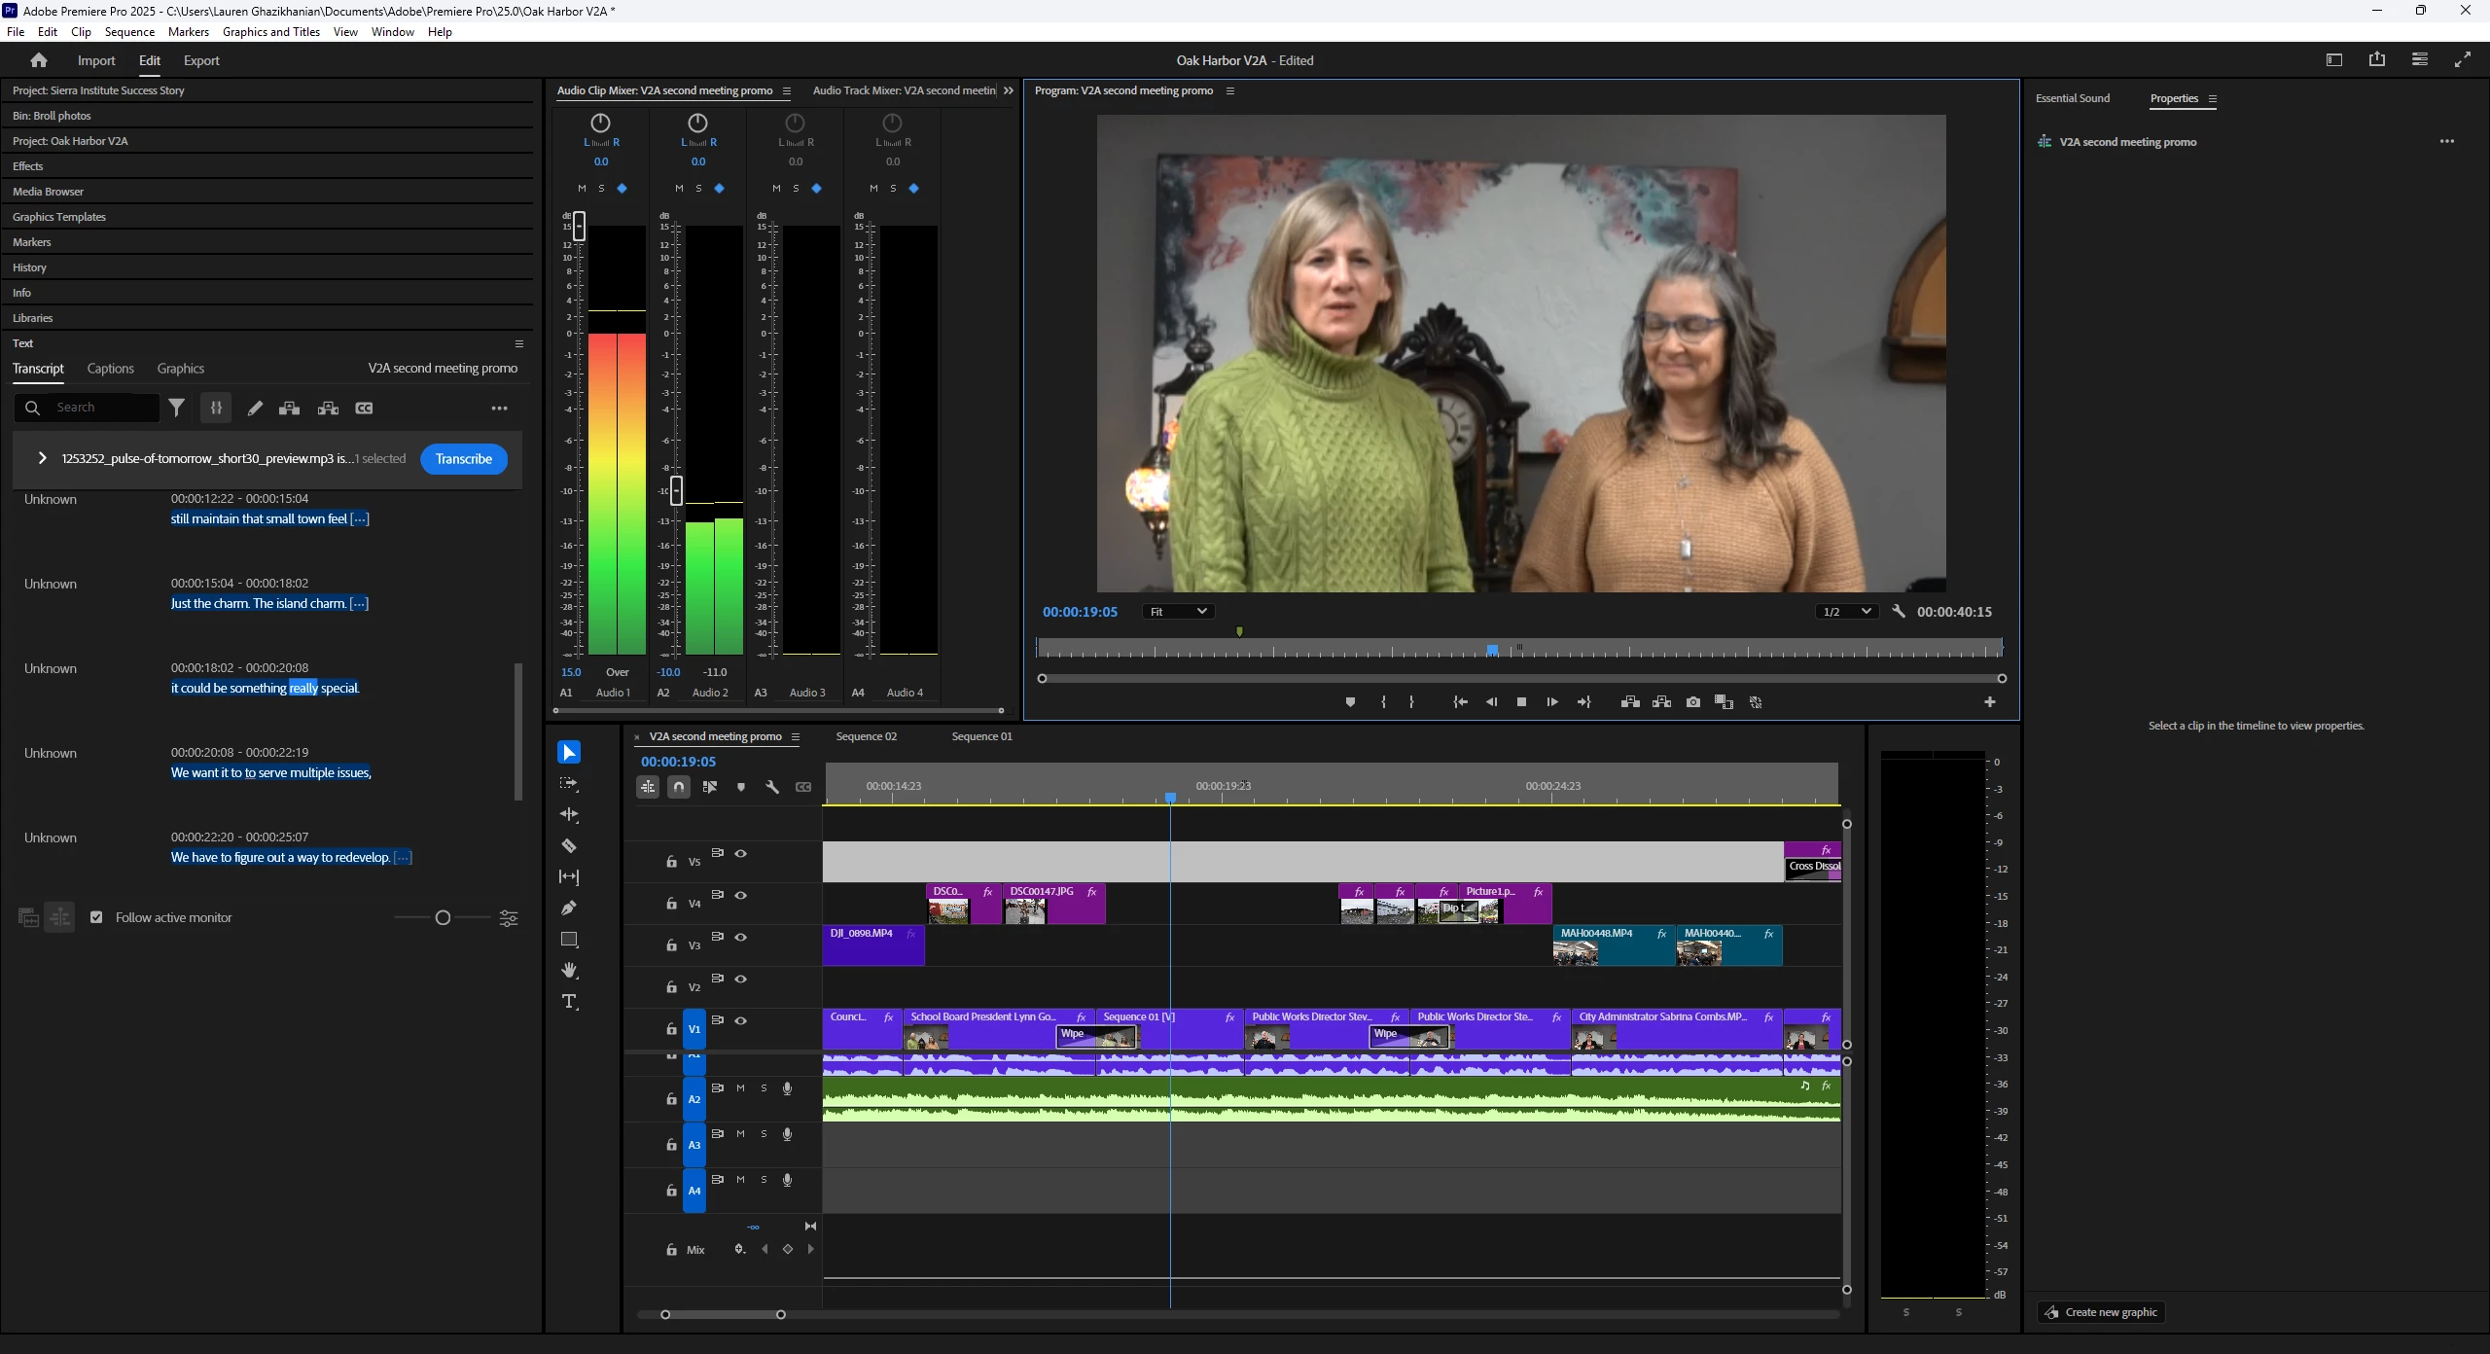Click Export Frame camera icon

[1693, 702]
